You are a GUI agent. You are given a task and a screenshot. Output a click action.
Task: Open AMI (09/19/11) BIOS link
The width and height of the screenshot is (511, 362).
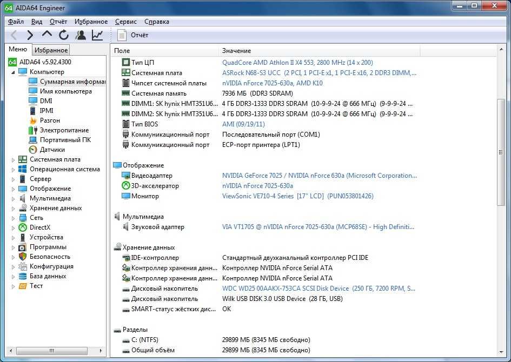tap(243, 124)
